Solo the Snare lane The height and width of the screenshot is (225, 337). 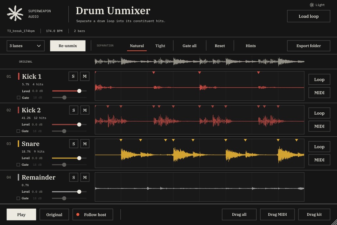pos(73,144)
